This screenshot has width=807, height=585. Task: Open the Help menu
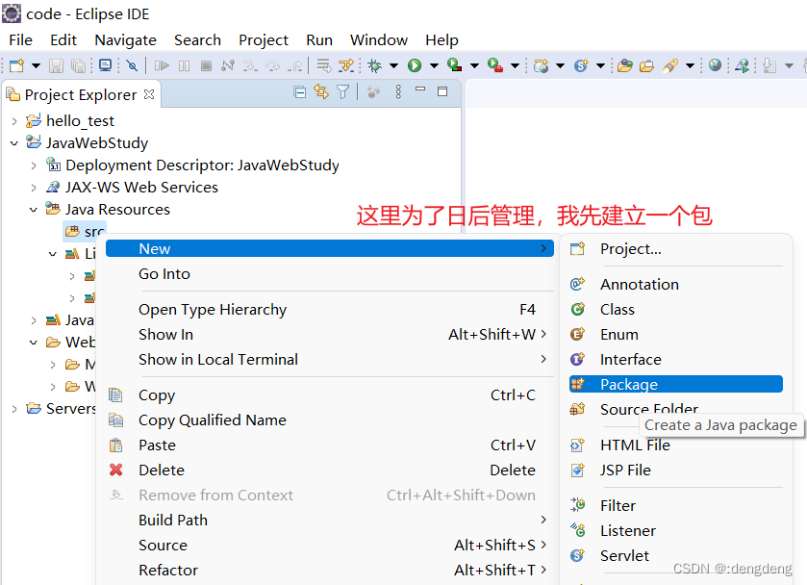coord(441,40)
